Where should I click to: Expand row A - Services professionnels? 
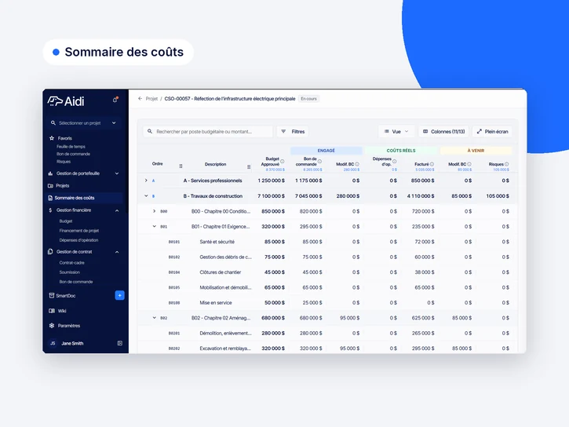[146, 181]
